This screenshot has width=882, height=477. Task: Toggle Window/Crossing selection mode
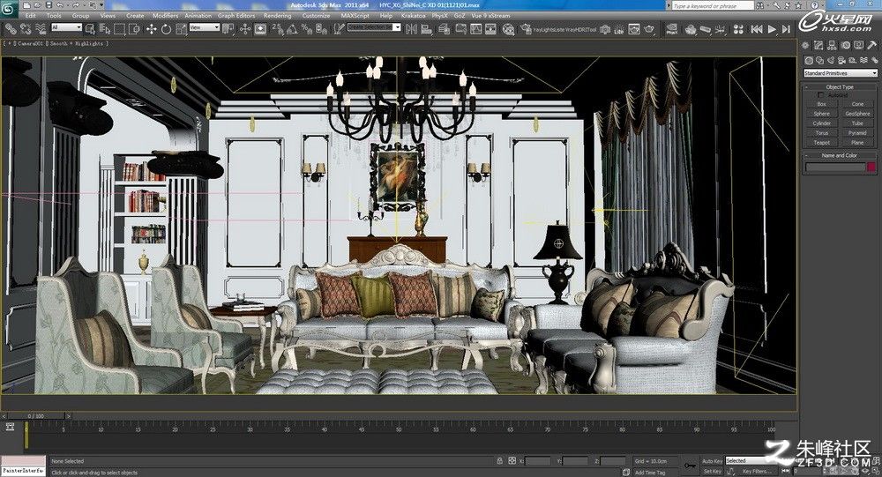134,29
